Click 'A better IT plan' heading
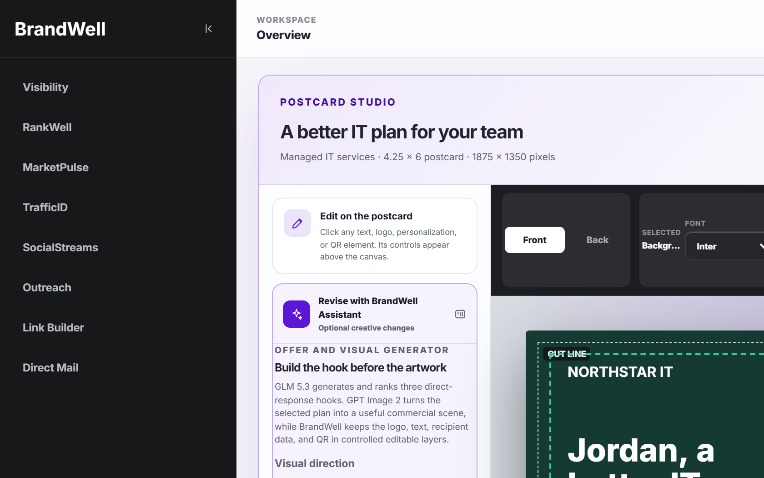The width and height of the screenshot is (764, 478). click(x=402, y=132)
